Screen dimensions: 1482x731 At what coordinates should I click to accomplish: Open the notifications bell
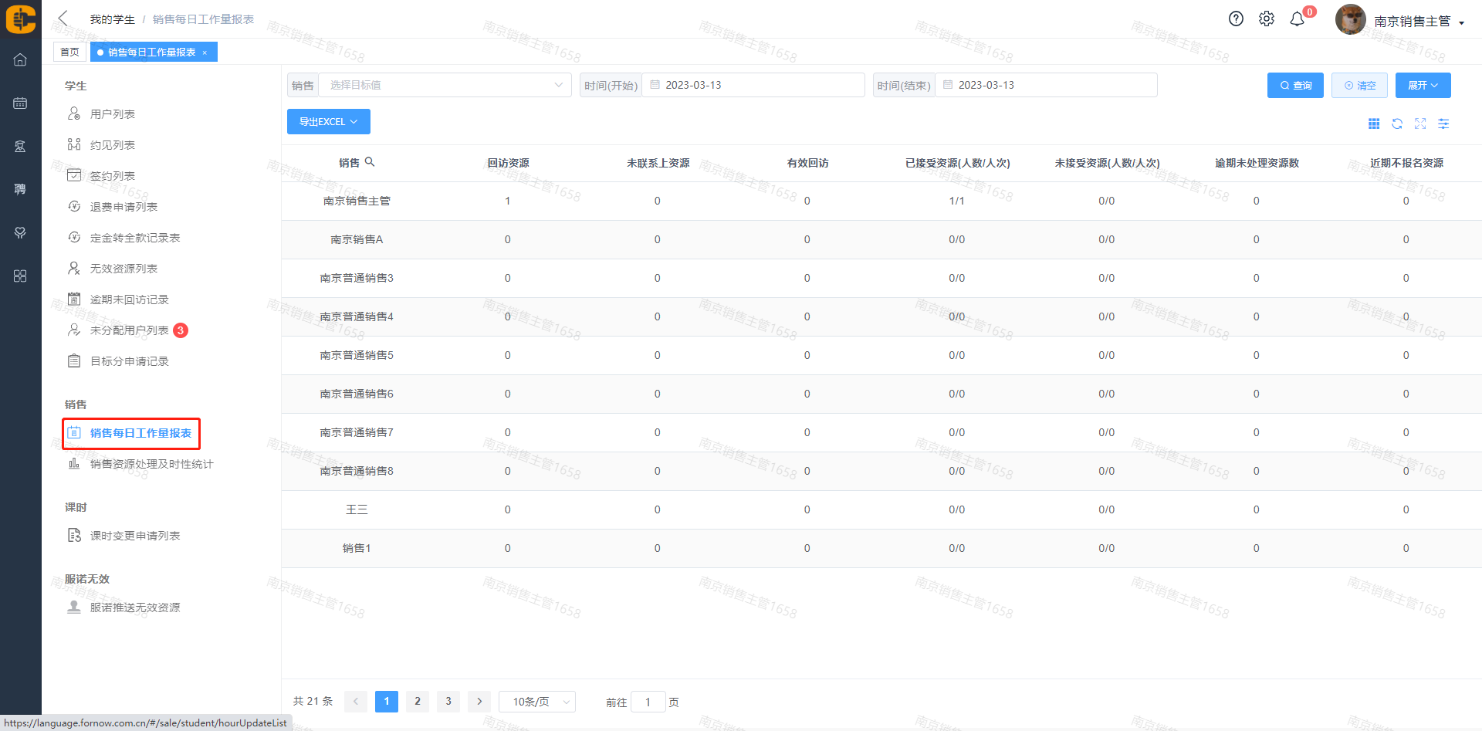[1298, 19]
